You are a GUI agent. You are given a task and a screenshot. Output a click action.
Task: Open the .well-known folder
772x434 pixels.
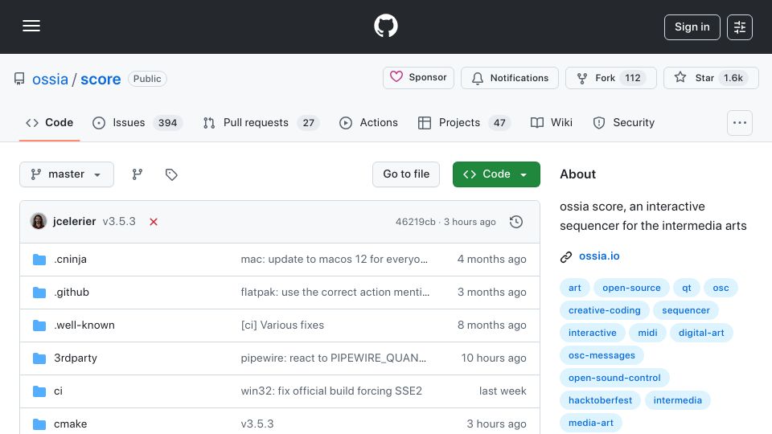click(x=84, y=325)
